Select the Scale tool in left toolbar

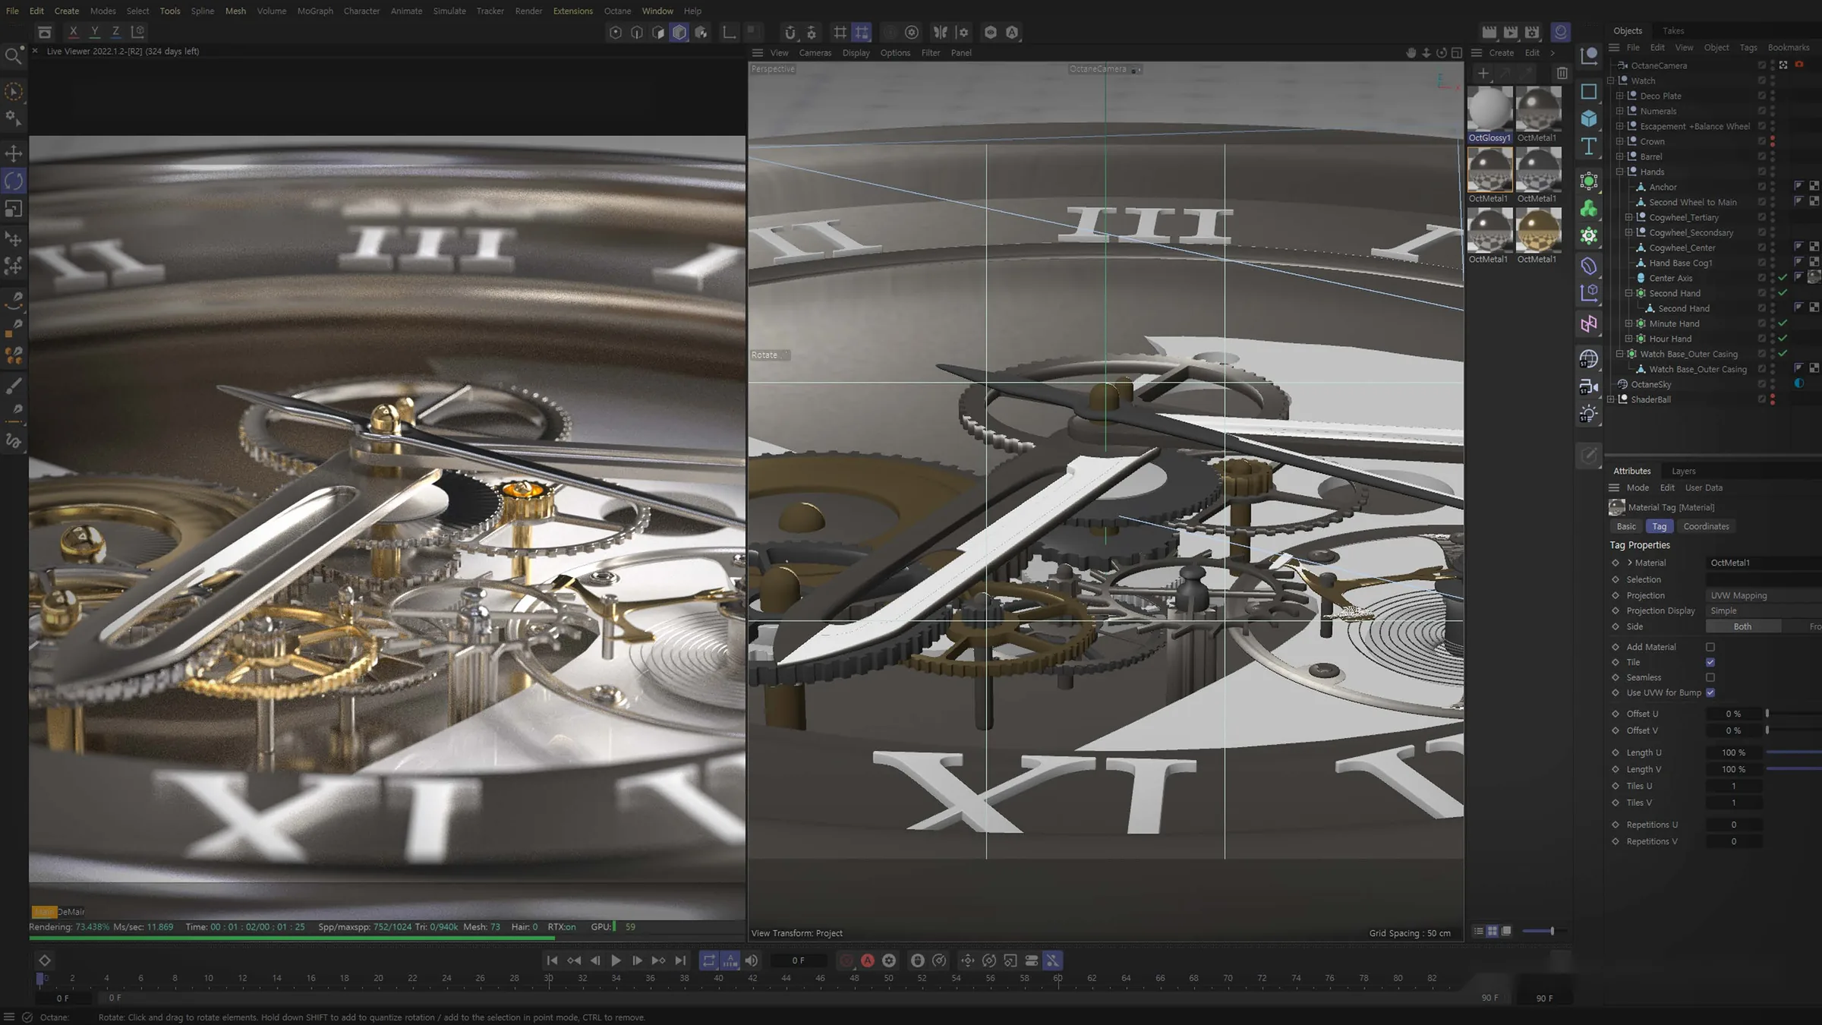(x=14, y=208)
